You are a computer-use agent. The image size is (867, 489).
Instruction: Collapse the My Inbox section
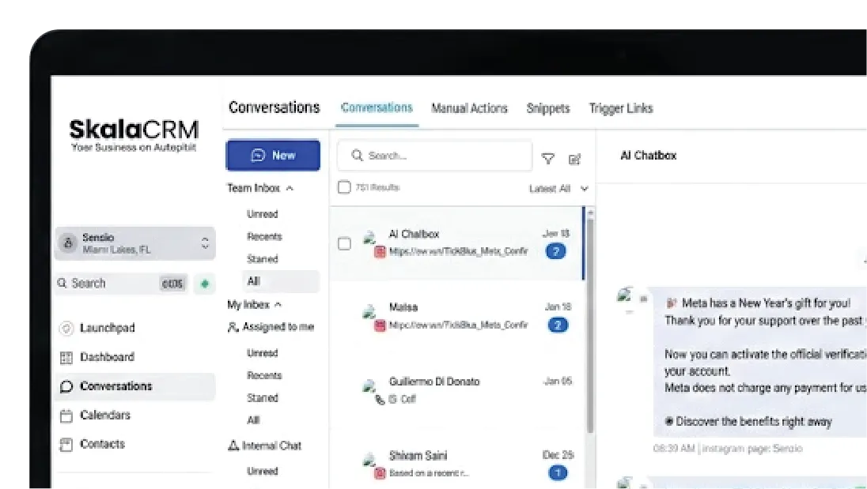[x=278, y=305]
